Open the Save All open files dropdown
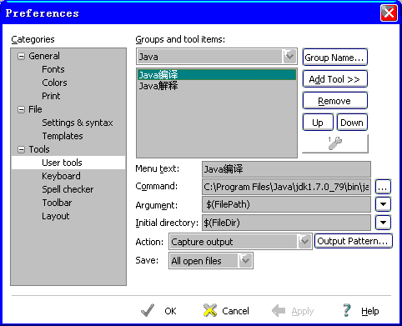402x326 pixels. point(245,260)
